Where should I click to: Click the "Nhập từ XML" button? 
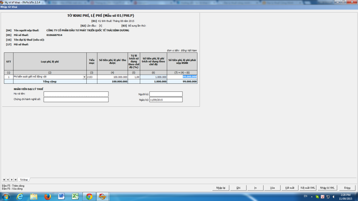[327, 188]
